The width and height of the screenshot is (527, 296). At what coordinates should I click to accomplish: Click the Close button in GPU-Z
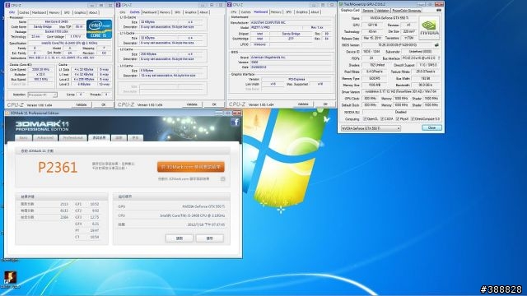pos(431,128)
